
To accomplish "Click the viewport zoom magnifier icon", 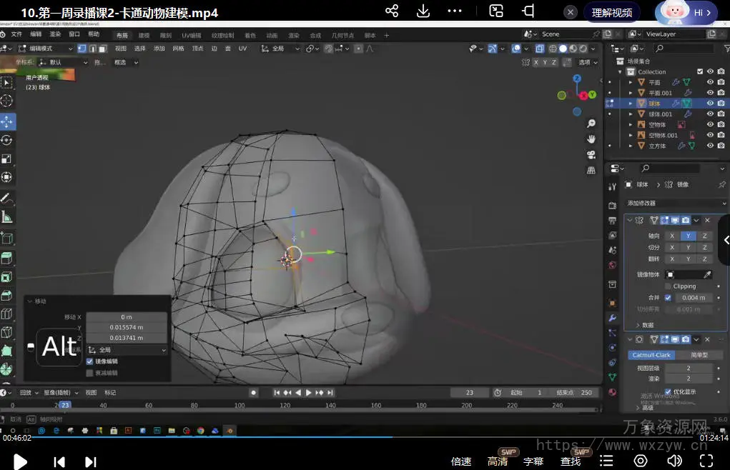I will 591,124.
